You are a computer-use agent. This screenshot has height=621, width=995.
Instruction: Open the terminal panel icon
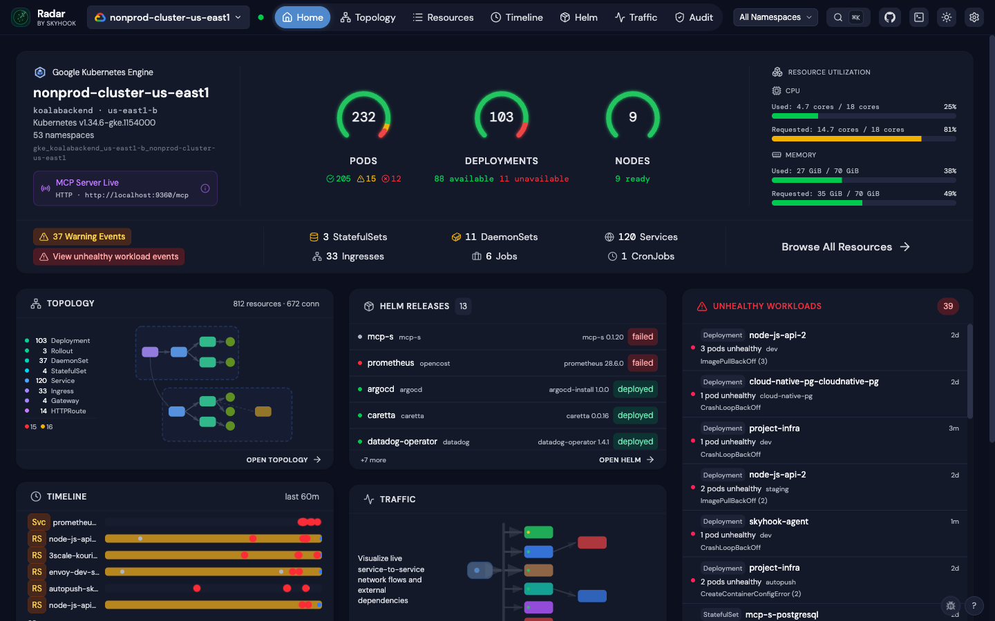tap(919, 17)
